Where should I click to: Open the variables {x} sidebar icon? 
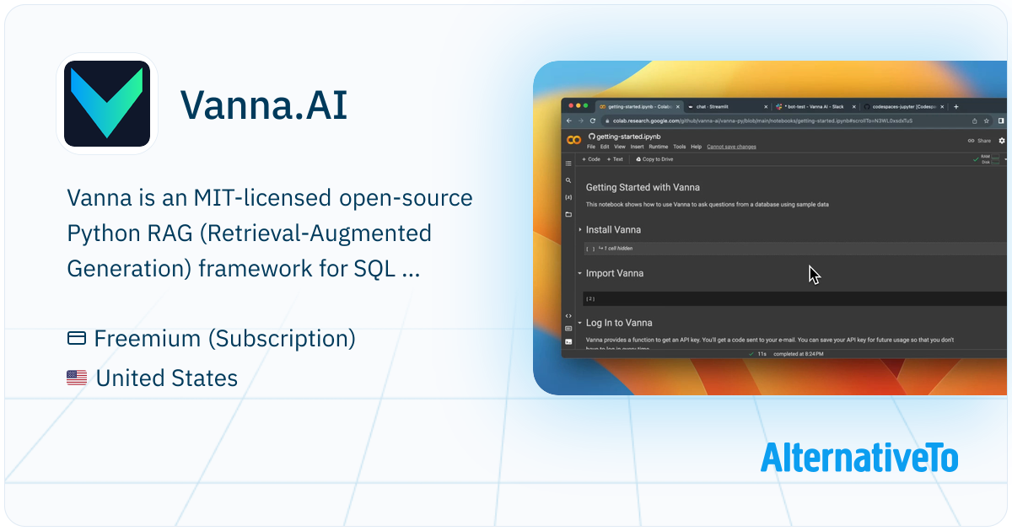click(x=568, y=196)
